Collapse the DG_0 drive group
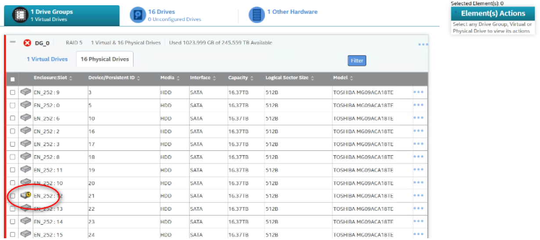The image size is (540, 240). (x=13, y=42)
